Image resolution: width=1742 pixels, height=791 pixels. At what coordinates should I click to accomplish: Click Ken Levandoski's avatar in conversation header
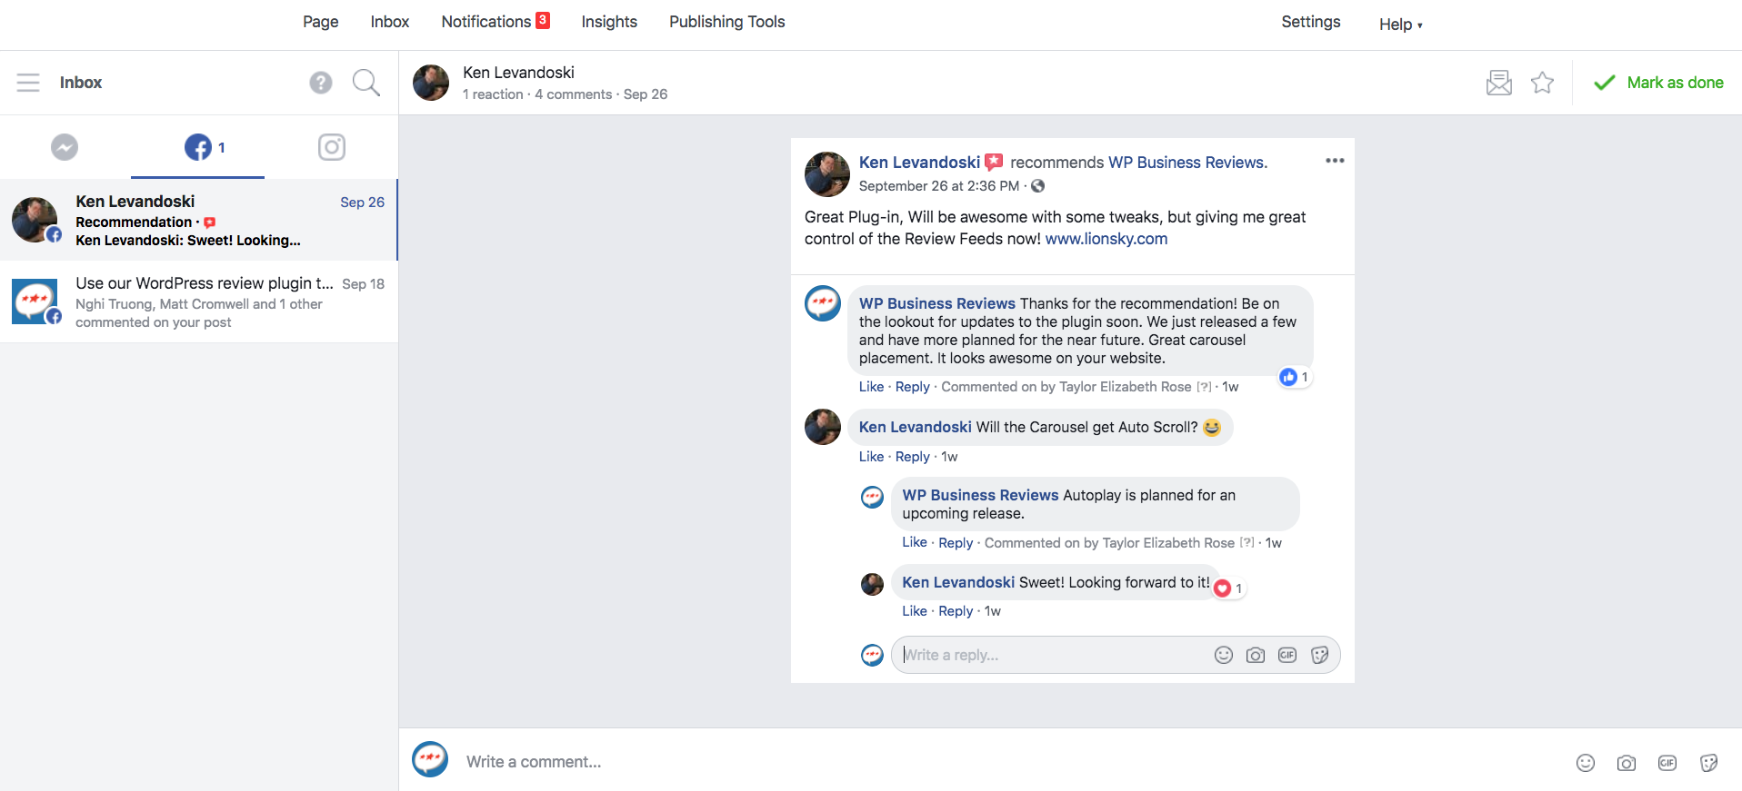pos(431,83)
